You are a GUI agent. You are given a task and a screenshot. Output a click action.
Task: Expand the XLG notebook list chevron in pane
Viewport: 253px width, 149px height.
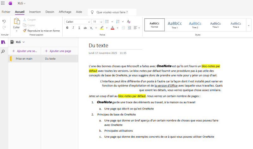pos(23,42)
